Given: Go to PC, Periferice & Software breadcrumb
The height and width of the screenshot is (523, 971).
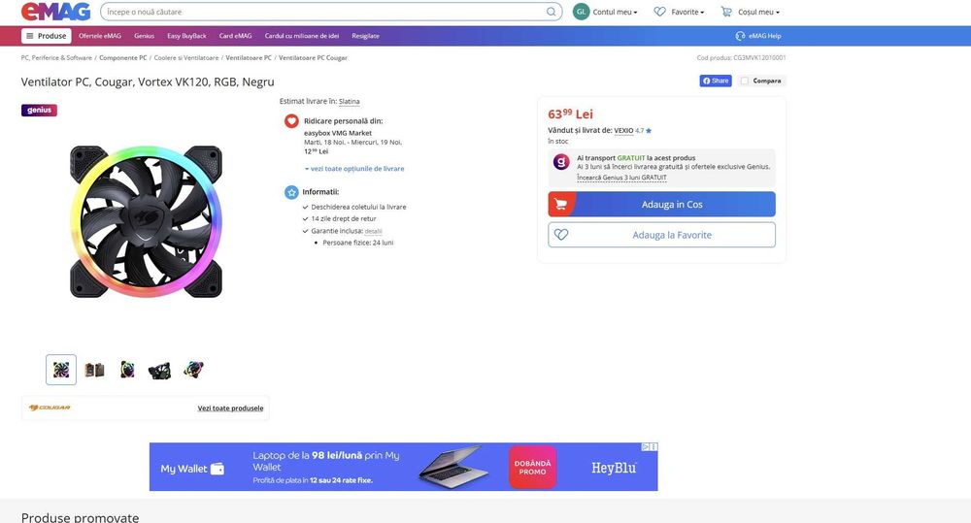Looking at the screenshot, I should [56, 57].
